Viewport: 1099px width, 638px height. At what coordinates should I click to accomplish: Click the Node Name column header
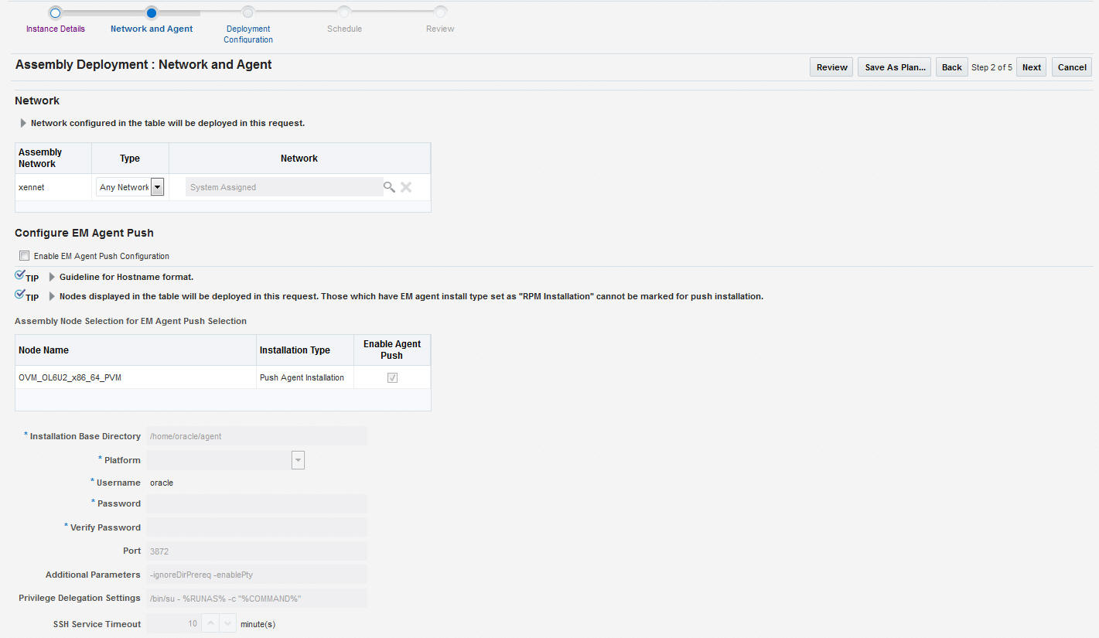135,350
